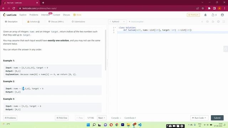
Task: Go to the Next problem
Action: pyautogui.click(x=102, y=118)
